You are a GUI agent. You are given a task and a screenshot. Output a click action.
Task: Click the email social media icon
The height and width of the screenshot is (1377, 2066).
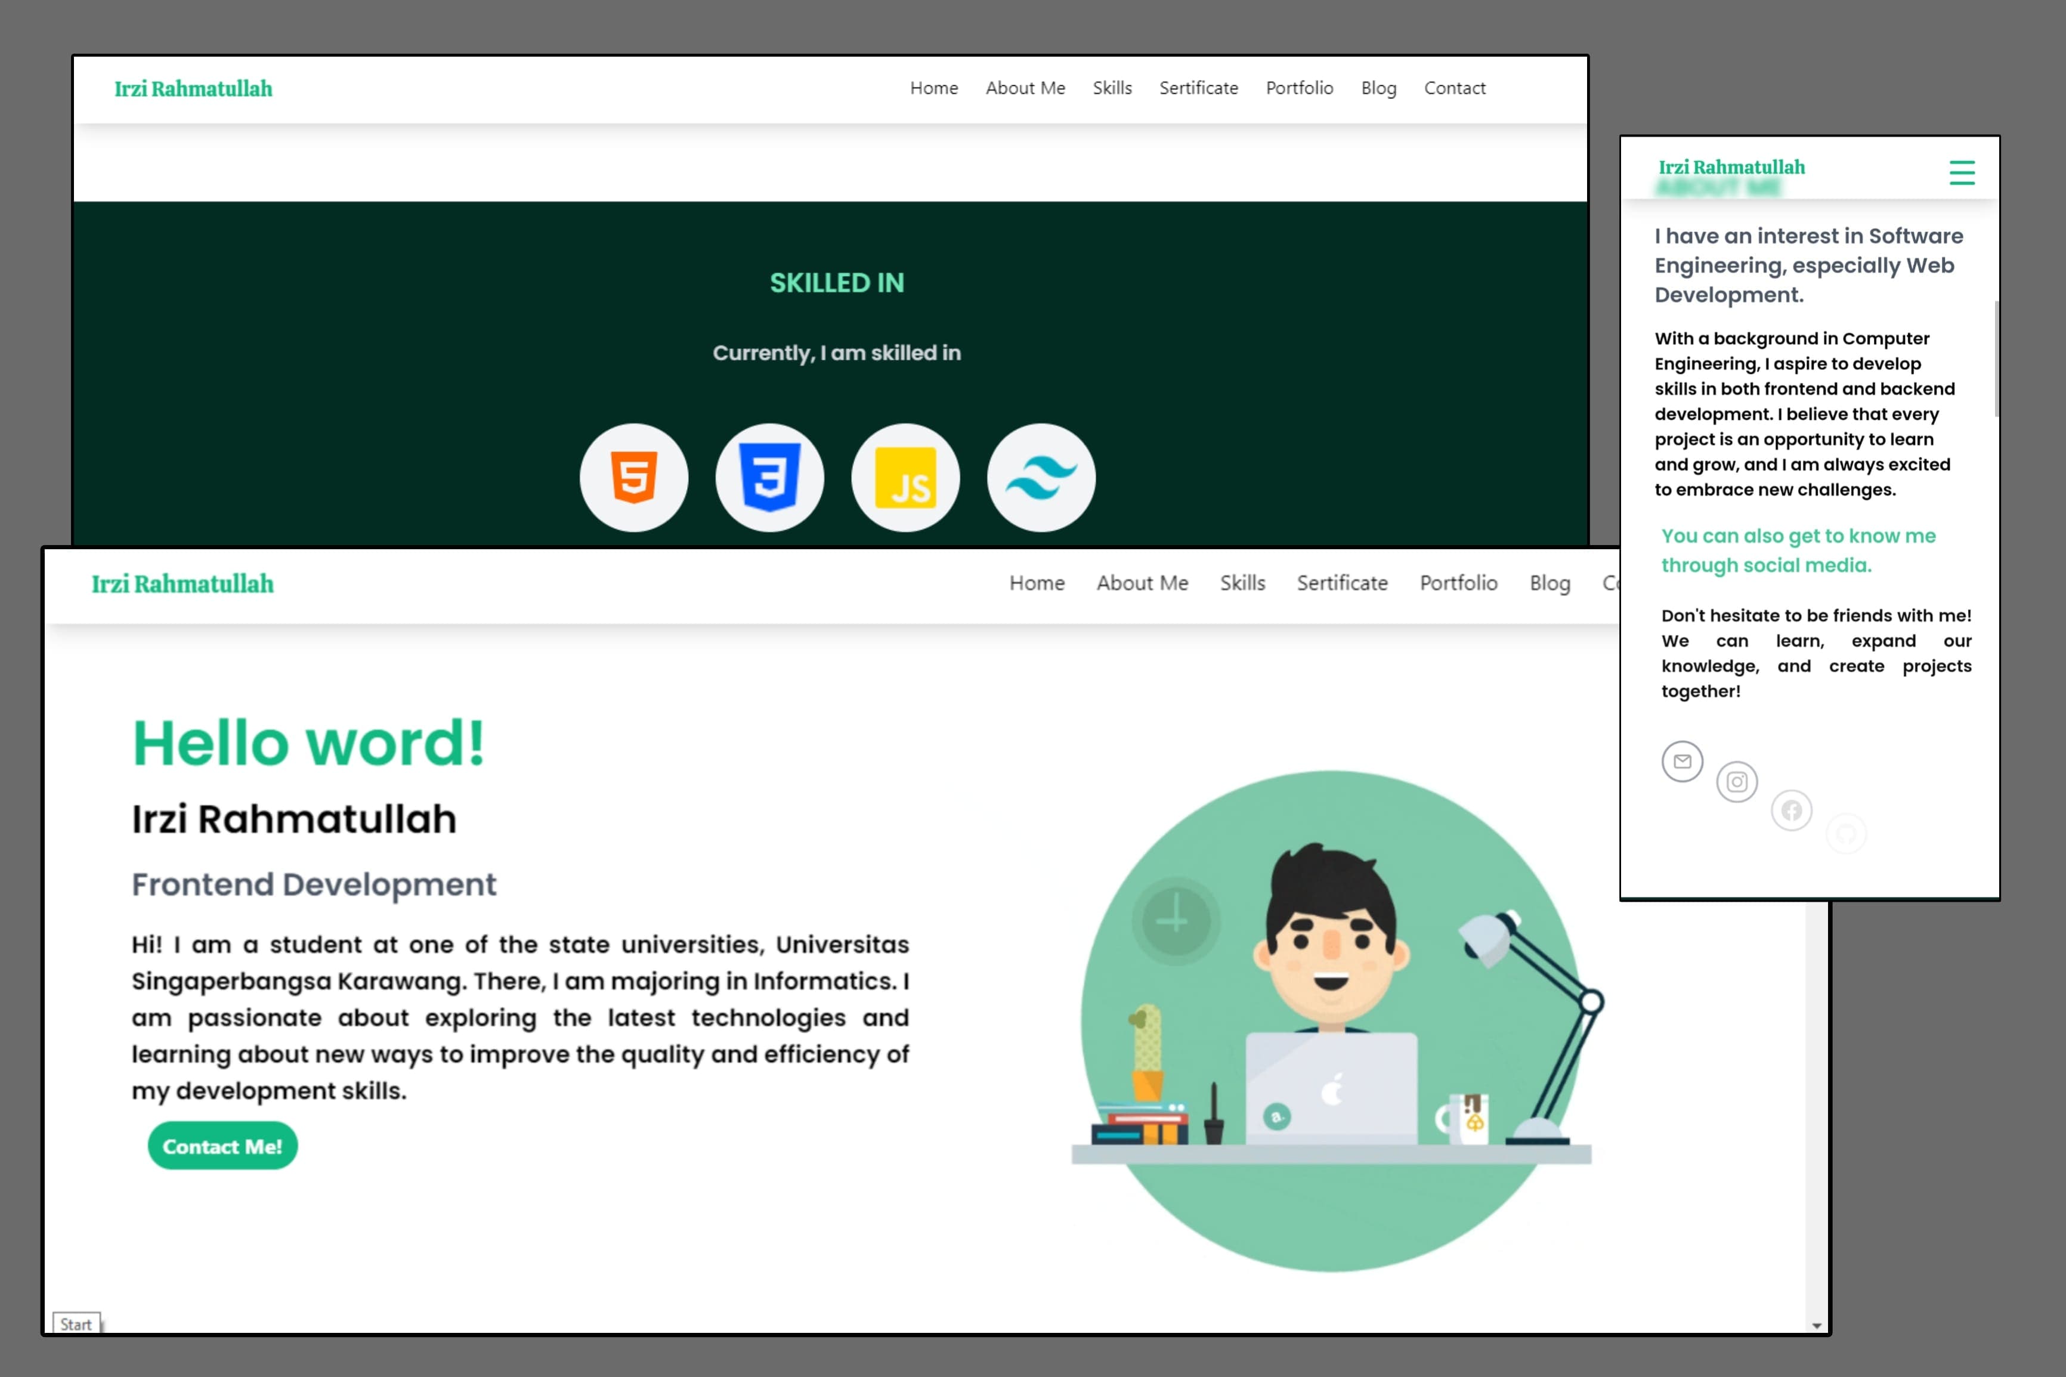click(1683, 759)
